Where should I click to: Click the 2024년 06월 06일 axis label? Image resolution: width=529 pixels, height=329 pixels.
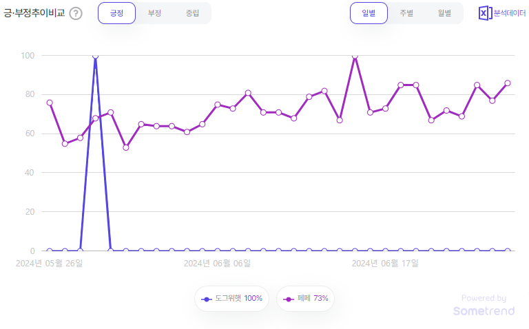pos(217,263)
